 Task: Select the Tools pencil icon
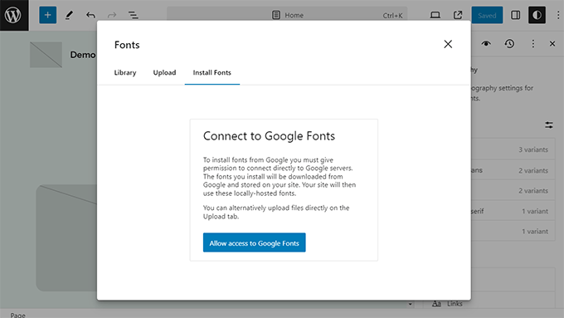pyautogui.click(x=69, y=15)
